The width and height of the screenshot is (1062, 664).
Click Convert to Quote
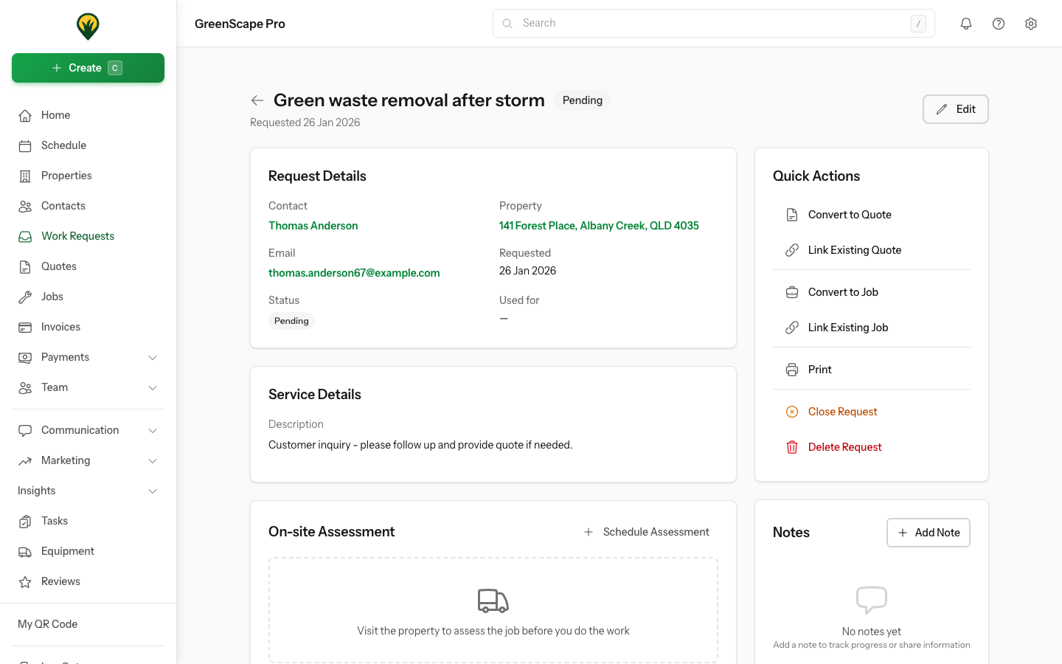[850, 214]
